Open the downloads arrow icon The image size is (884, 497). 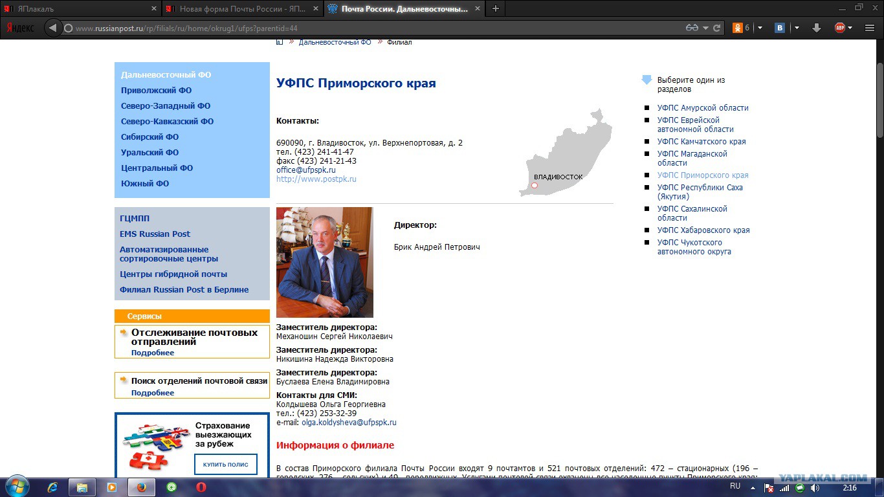817,28
